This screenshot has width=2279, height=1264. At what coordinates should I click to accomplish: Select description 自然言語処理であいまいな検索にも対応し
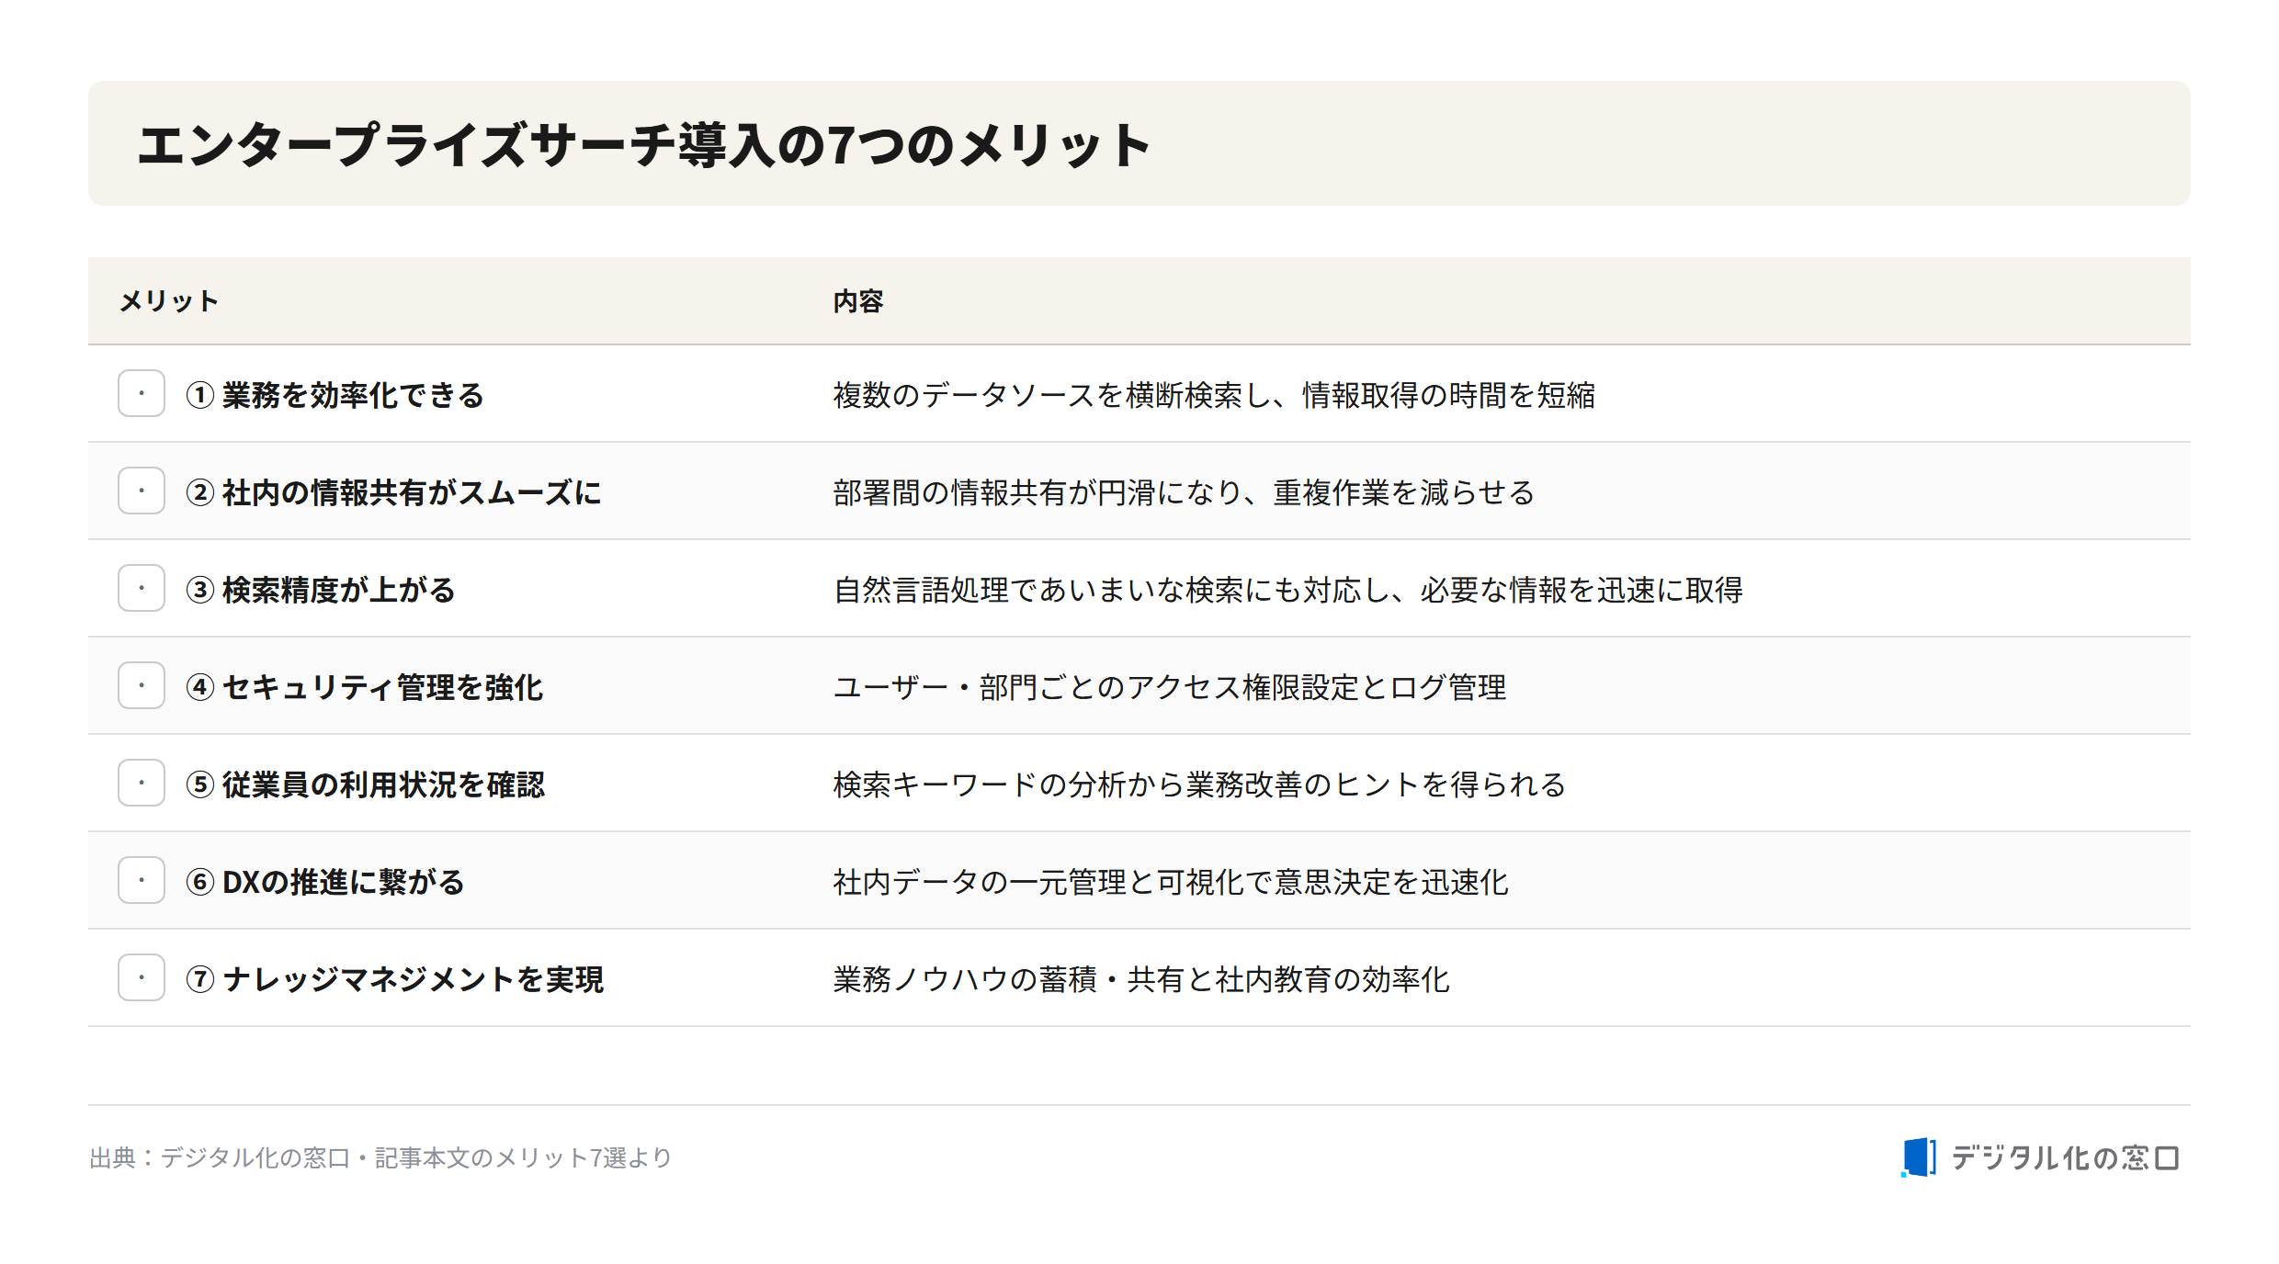(x=1112, y=590)
